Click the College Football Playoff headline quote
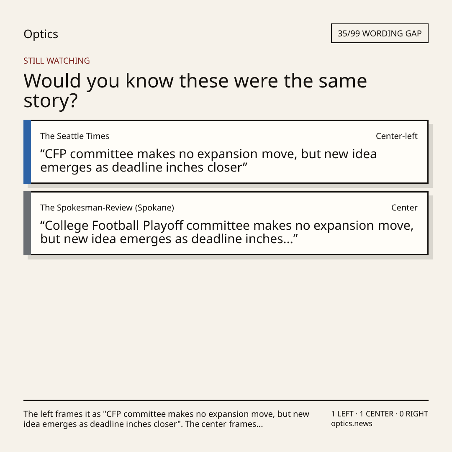This screenshot has height=452, width=452. 227,232
